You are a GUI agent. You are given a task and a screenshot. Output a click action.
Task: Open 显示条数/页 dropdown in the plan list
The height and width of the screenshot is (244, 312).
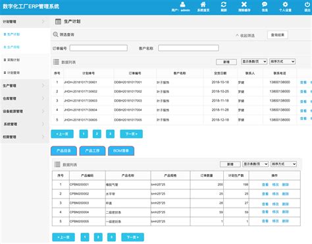(x=254, y=61)
